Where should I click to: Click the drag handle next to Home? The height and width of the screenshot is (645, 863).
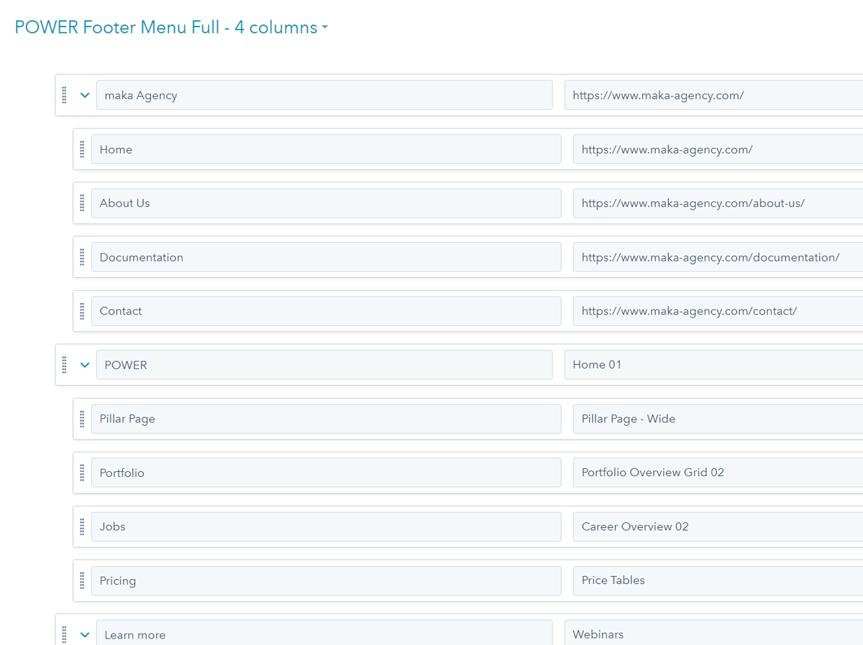click(x=82, y=149)
